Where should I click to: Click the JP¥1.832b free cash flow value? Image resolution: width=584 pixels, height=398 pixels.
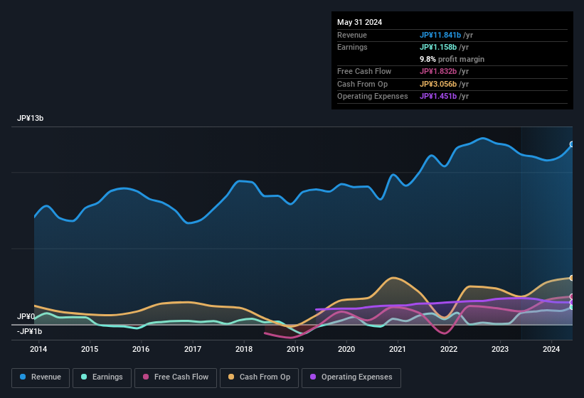[x=438, y=71]
